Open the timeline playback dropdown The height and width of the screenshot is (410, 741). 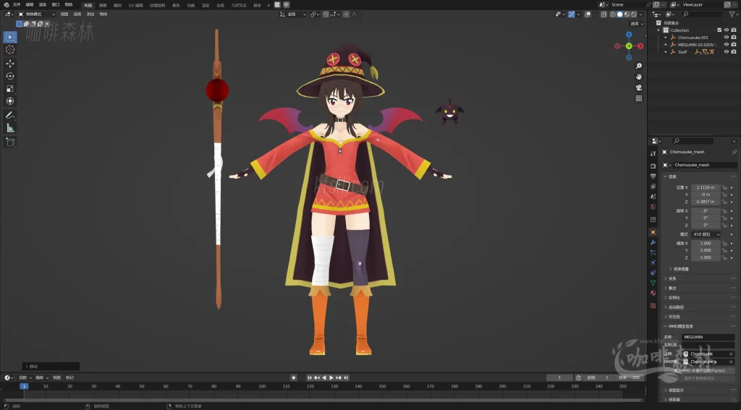[25, 377]
